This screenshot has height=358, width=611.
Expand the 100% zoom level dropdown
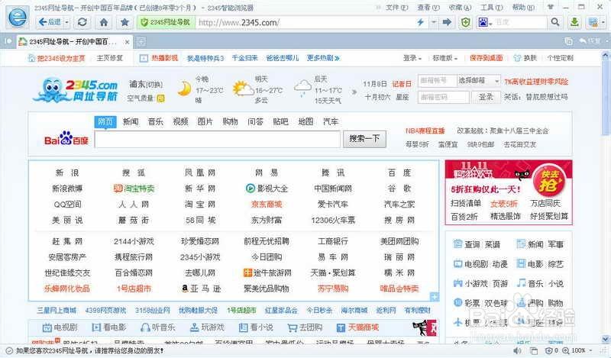click(589, 350)
